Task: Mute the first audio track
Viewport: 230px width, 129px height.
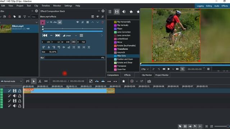Action: [14, 96]
